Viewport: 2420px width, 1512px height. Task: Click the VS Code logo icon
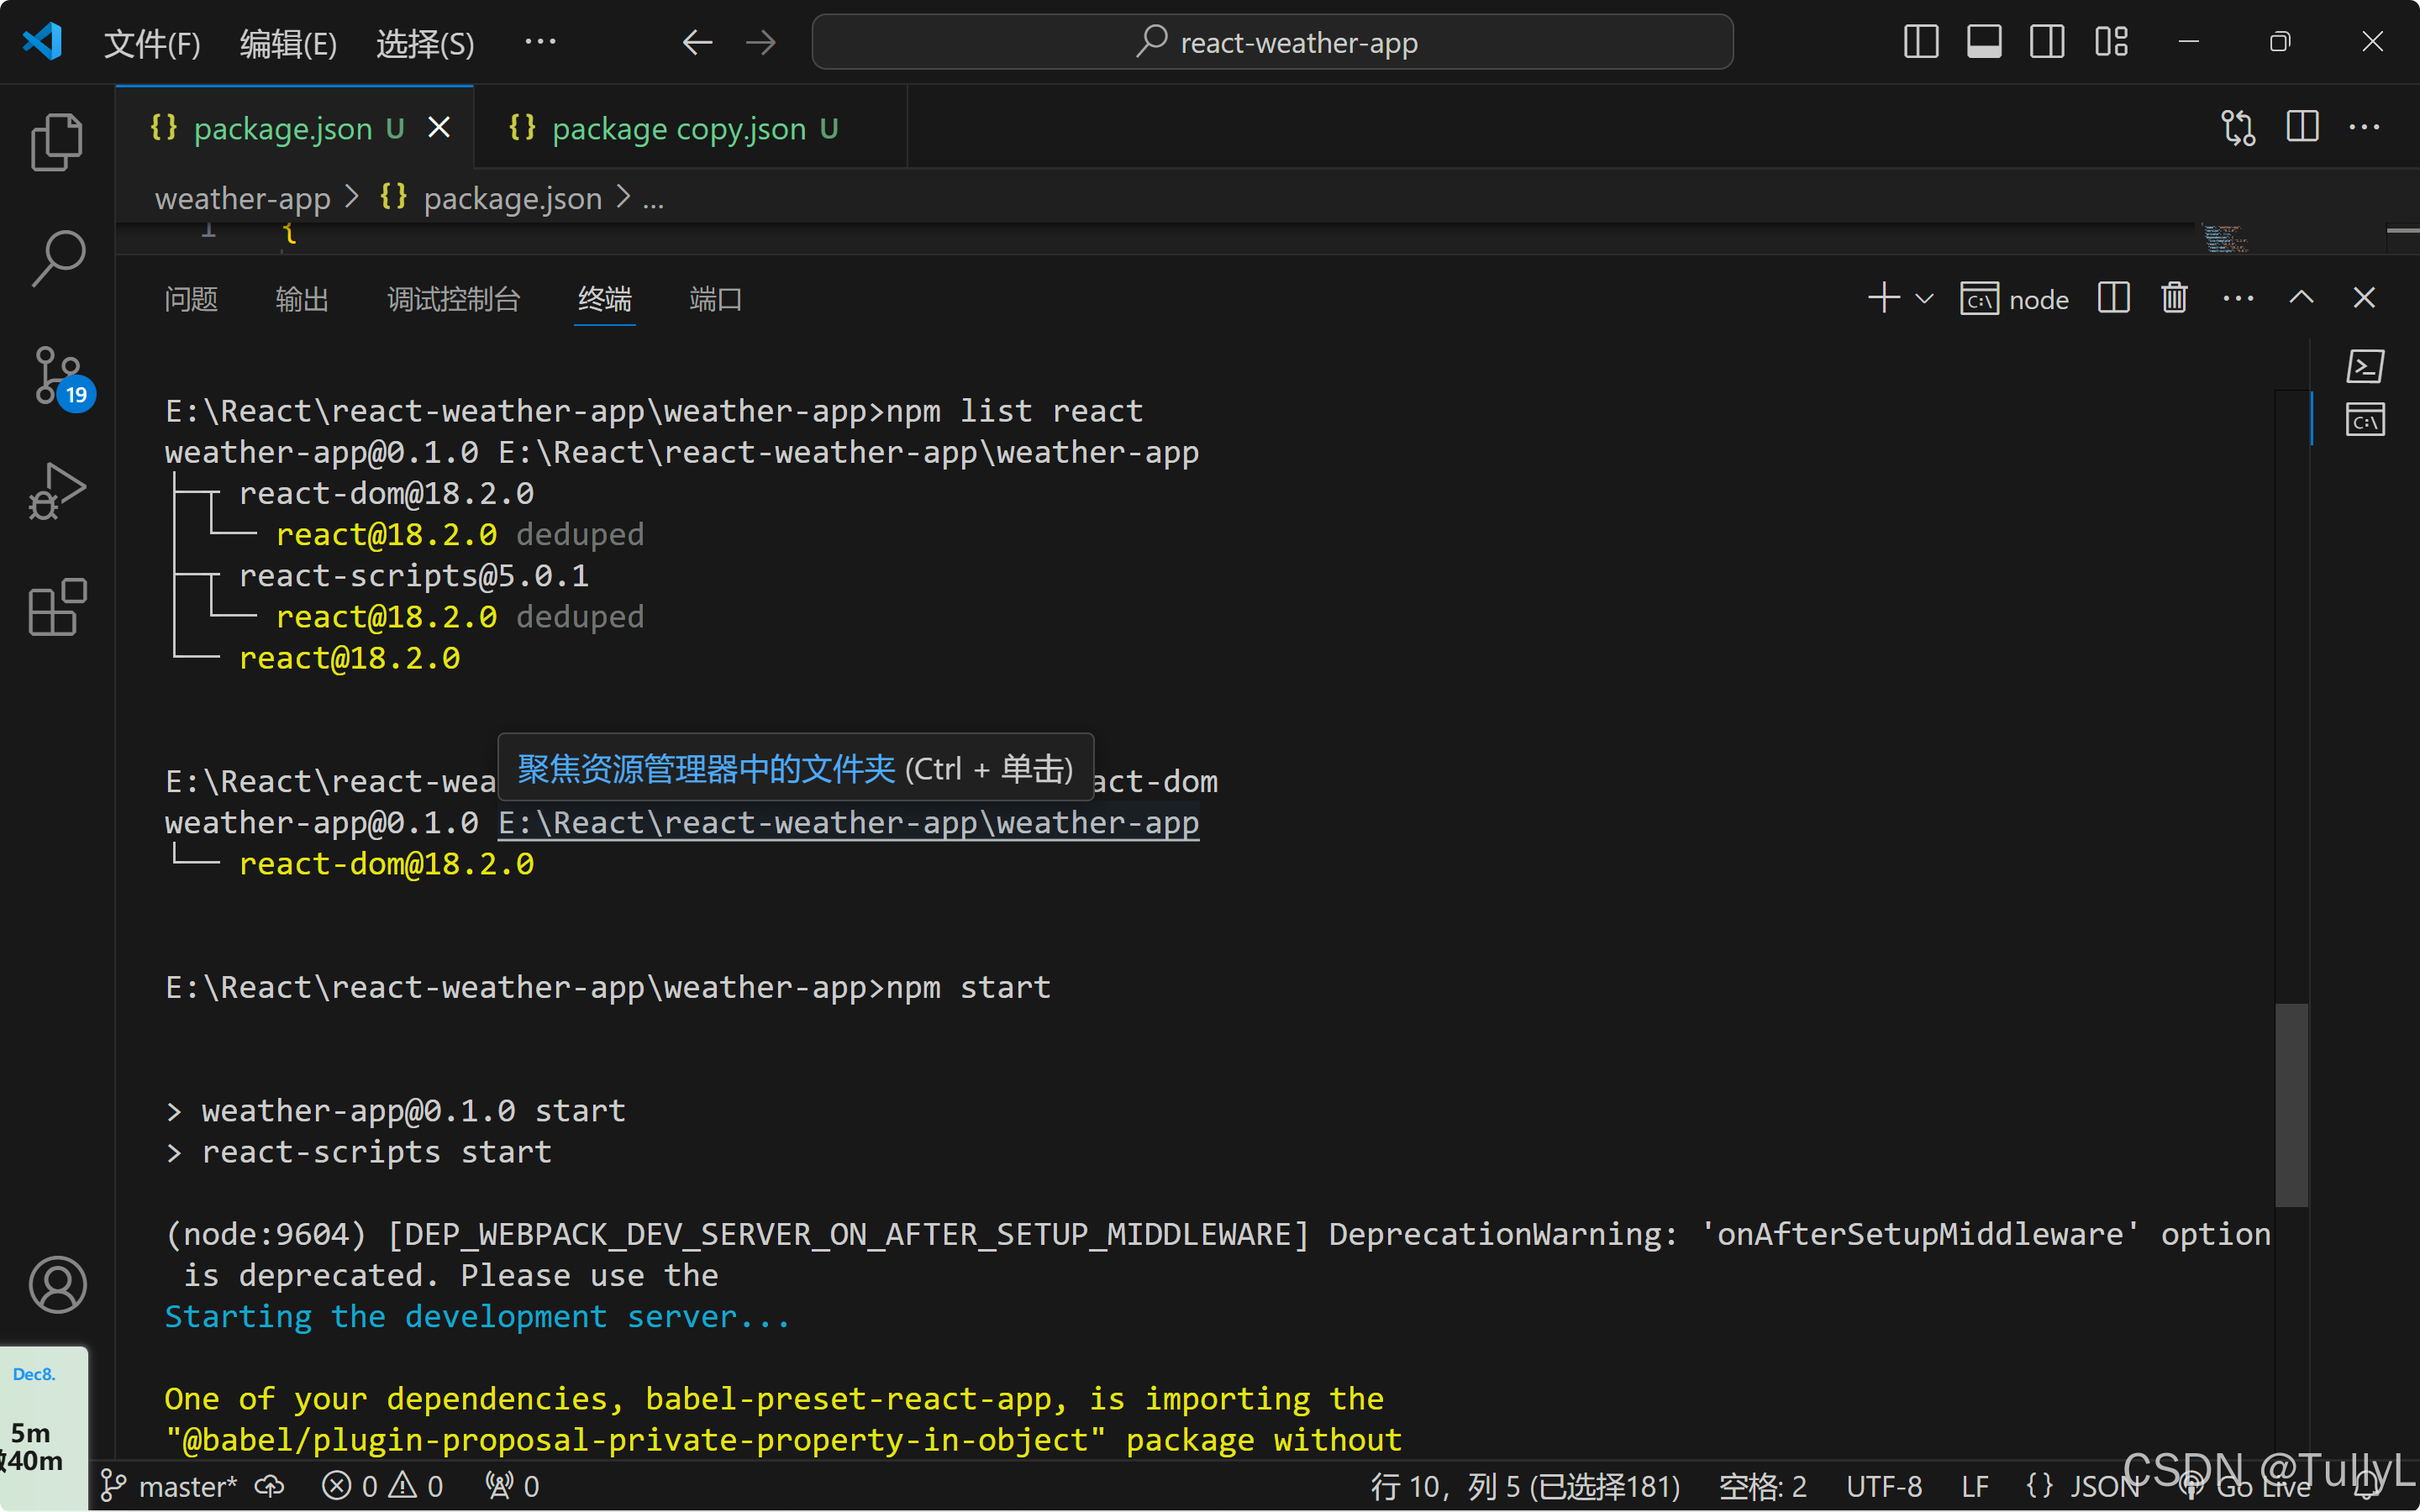(x=42, y=42)
